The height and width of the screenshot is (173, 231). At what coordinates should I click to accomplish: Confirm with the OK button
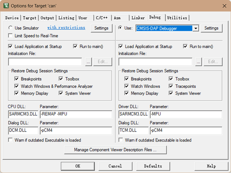tap(78, 166)
